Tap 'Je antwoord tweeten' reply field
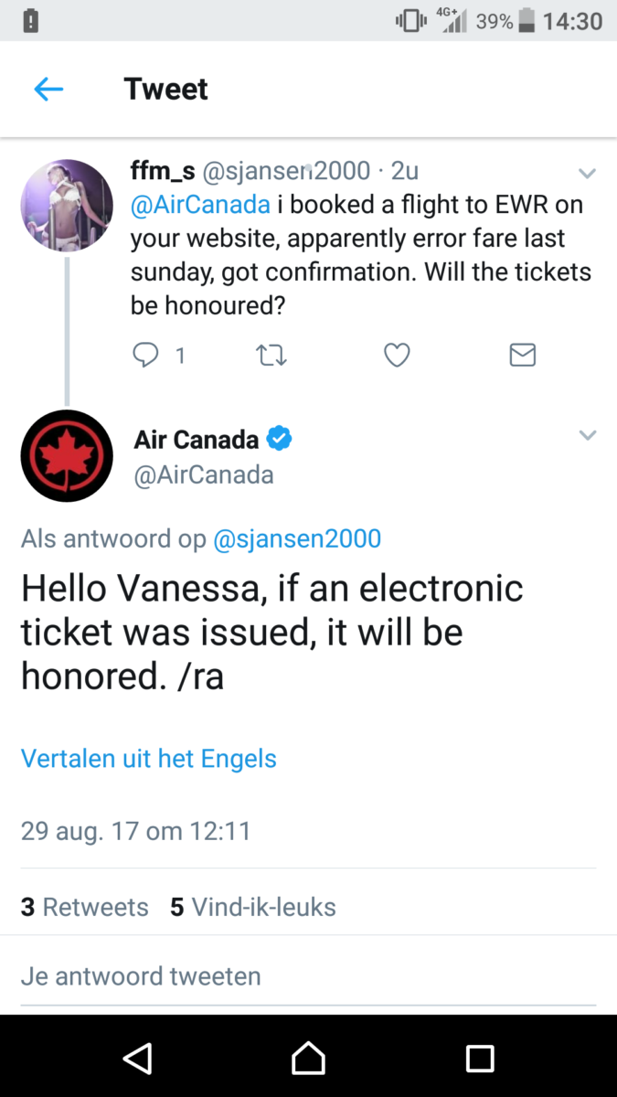 coord(141,975)
